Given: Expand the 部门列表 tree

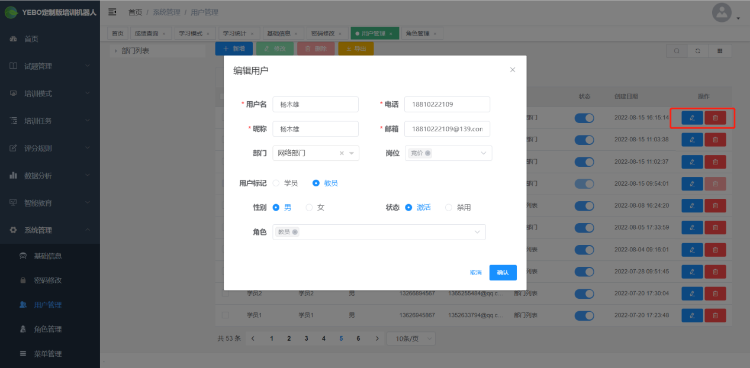Looking at the screenshot, I should tap(116, 51).
